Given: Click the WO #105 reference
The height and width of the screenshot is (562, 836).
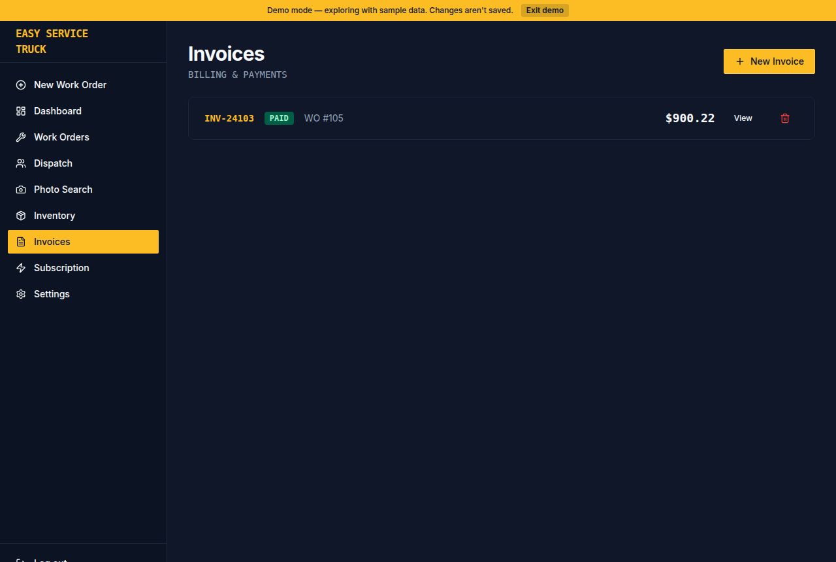Looking at the screenshot, I should coord(324,118).
